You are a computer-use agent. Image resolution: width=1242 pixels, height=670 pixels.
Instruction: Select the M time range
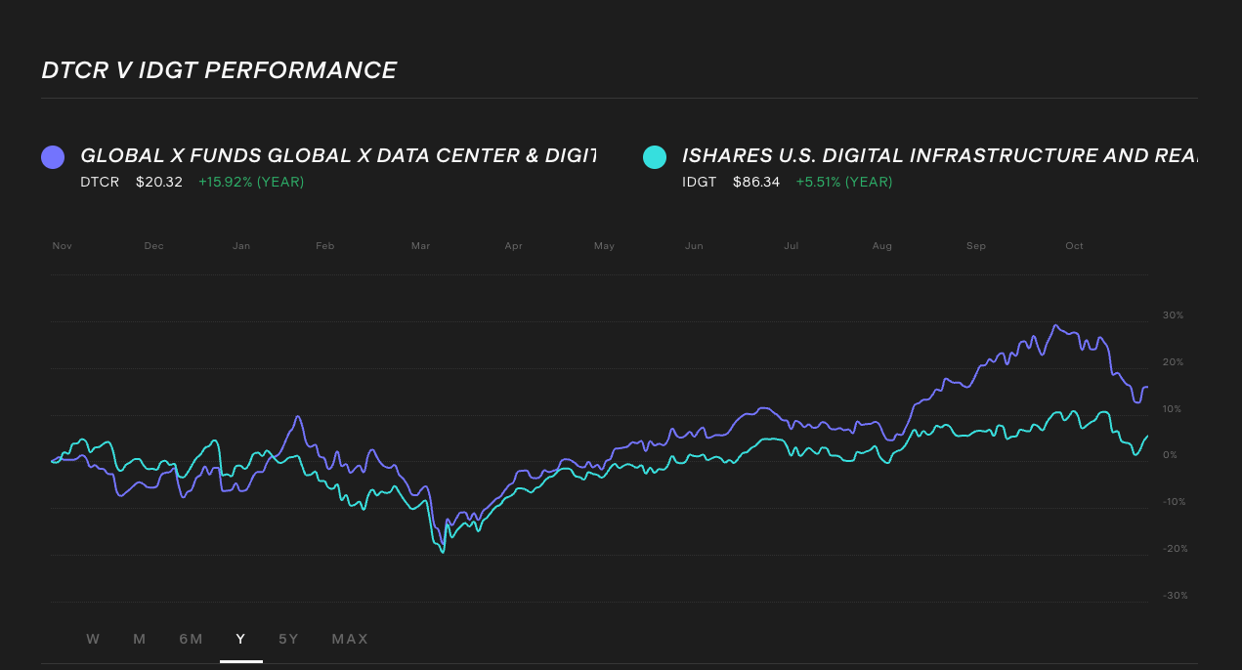coord(139,639)
